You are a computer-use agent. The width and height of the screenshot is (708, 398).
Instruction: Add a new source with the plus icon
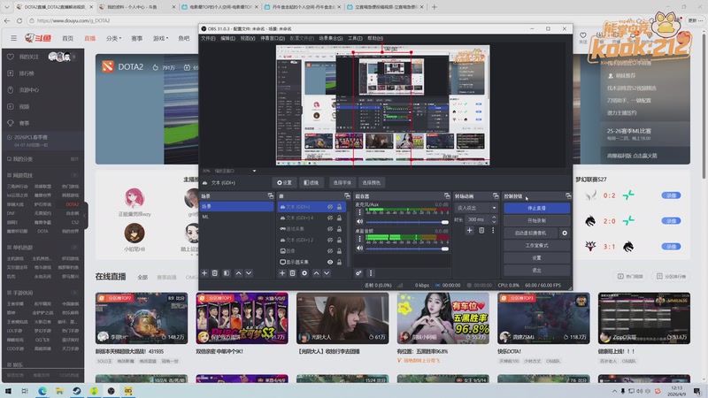point(282,273)
